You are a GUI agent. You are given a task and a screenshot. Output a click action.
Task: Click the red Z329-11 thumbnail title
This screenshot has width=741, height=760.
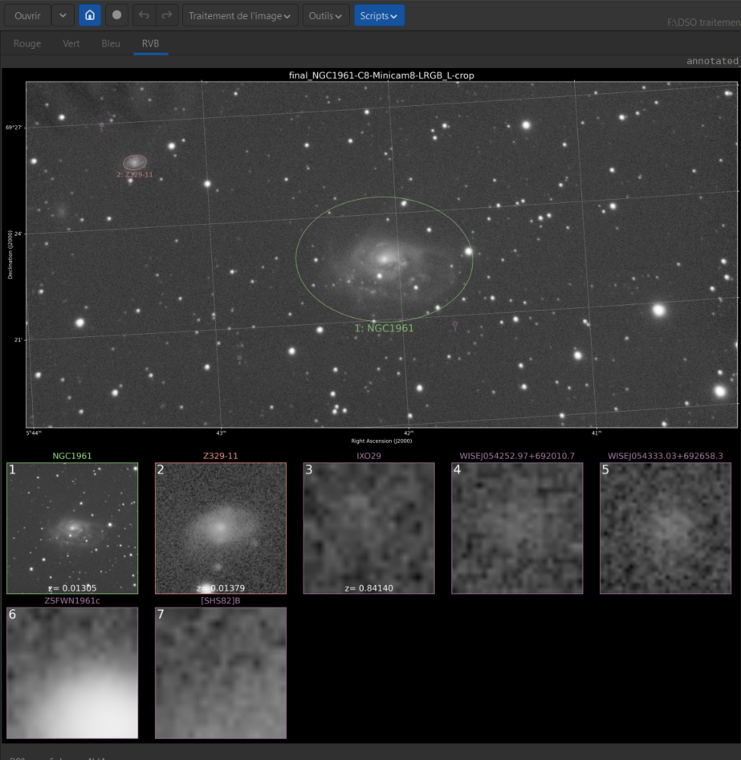[221, 456]
